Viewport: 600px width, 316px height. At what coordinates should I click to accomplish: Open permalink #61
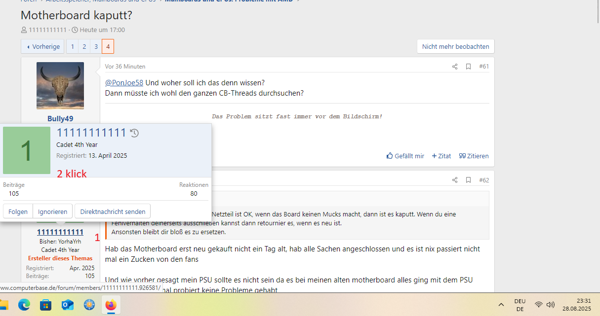tap(484, 67)
